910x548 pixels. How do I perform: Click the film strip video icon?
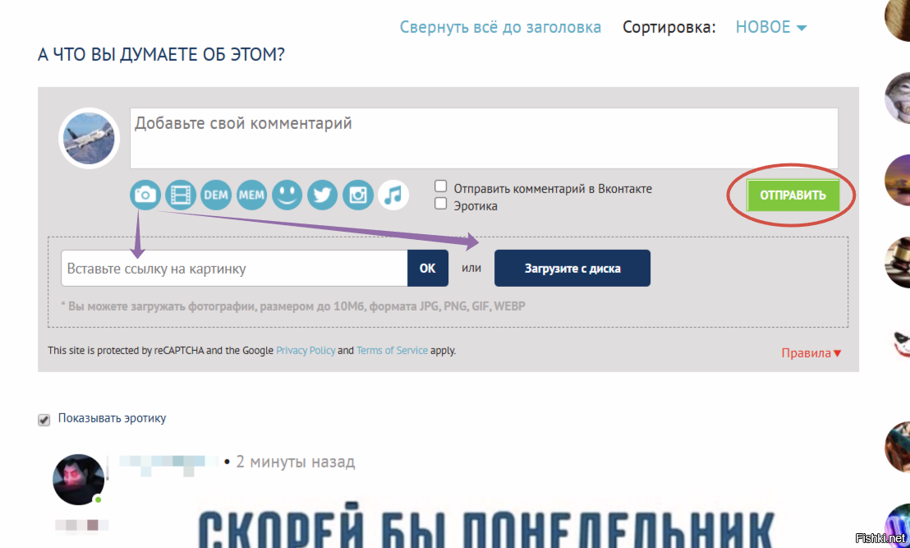pos(181,195)
